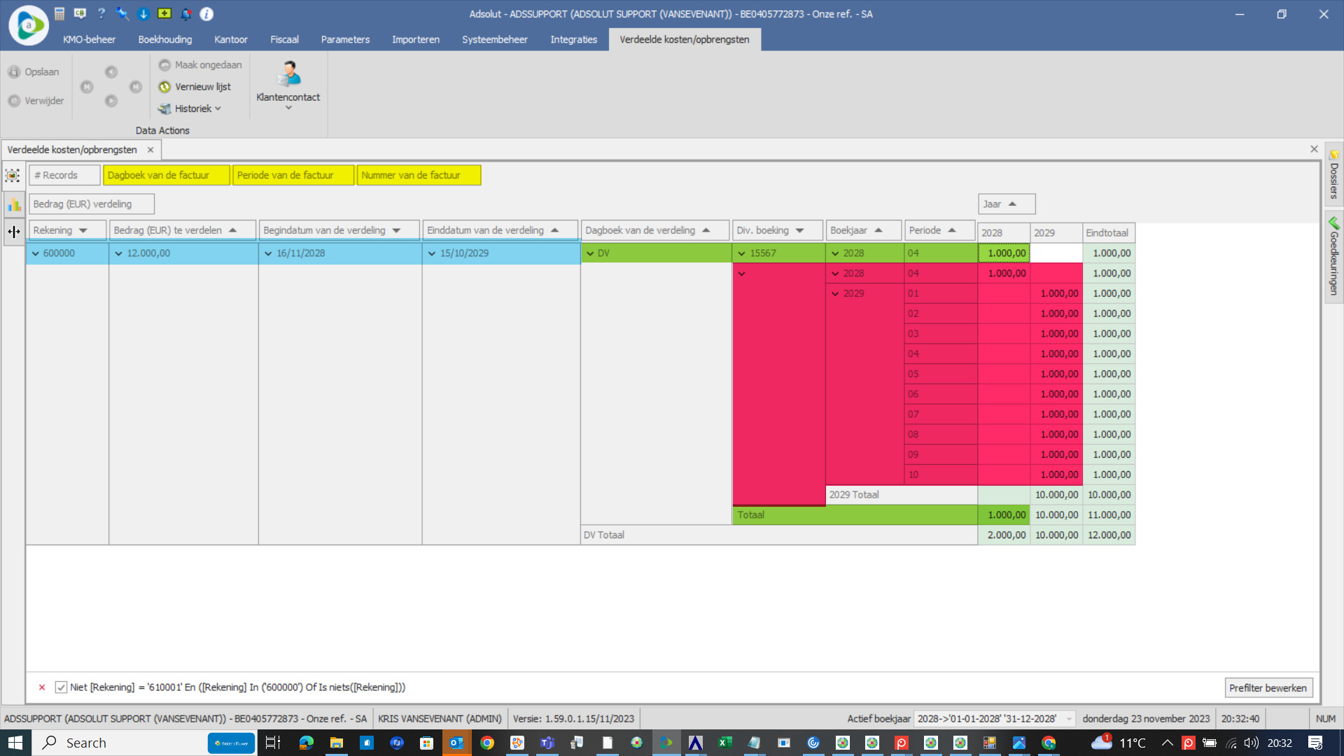The height and width of the screenshot is (756, 1344).
Task: Collapse the 2029 Boekjaar group
Action: pos(835,294)
